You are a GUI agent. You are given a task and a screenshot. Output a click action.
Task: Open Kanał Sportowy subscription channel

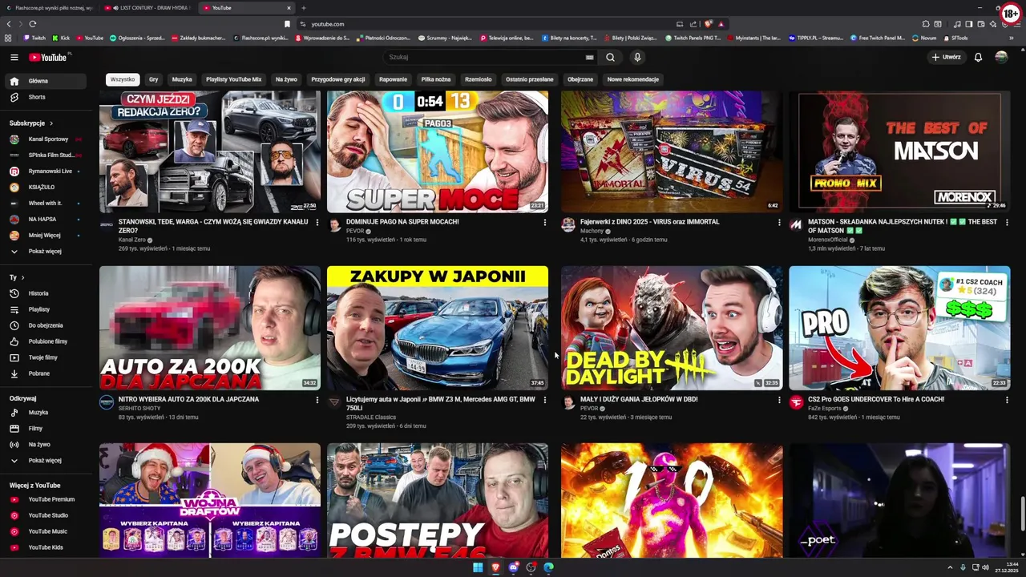pyautogui.click(x=45, y=139)
